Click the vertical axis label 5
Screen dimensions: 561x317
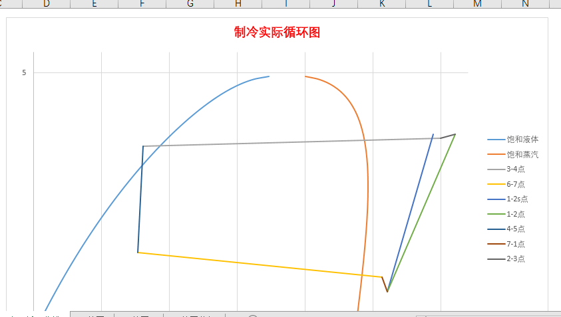24,72
